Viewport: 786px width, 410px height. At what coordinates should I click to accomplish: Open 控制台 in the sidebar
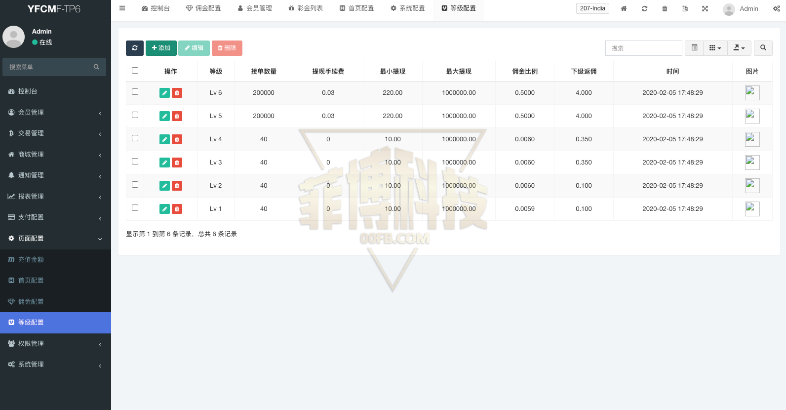click(55, 91)
